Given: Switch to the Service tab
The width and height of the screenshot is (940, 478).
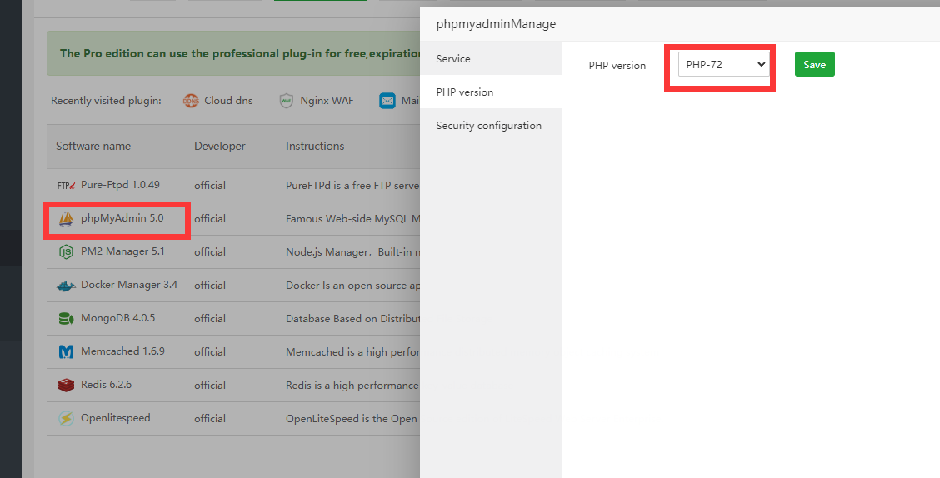Looking at the screenshot, I should (x=491, y=58).
